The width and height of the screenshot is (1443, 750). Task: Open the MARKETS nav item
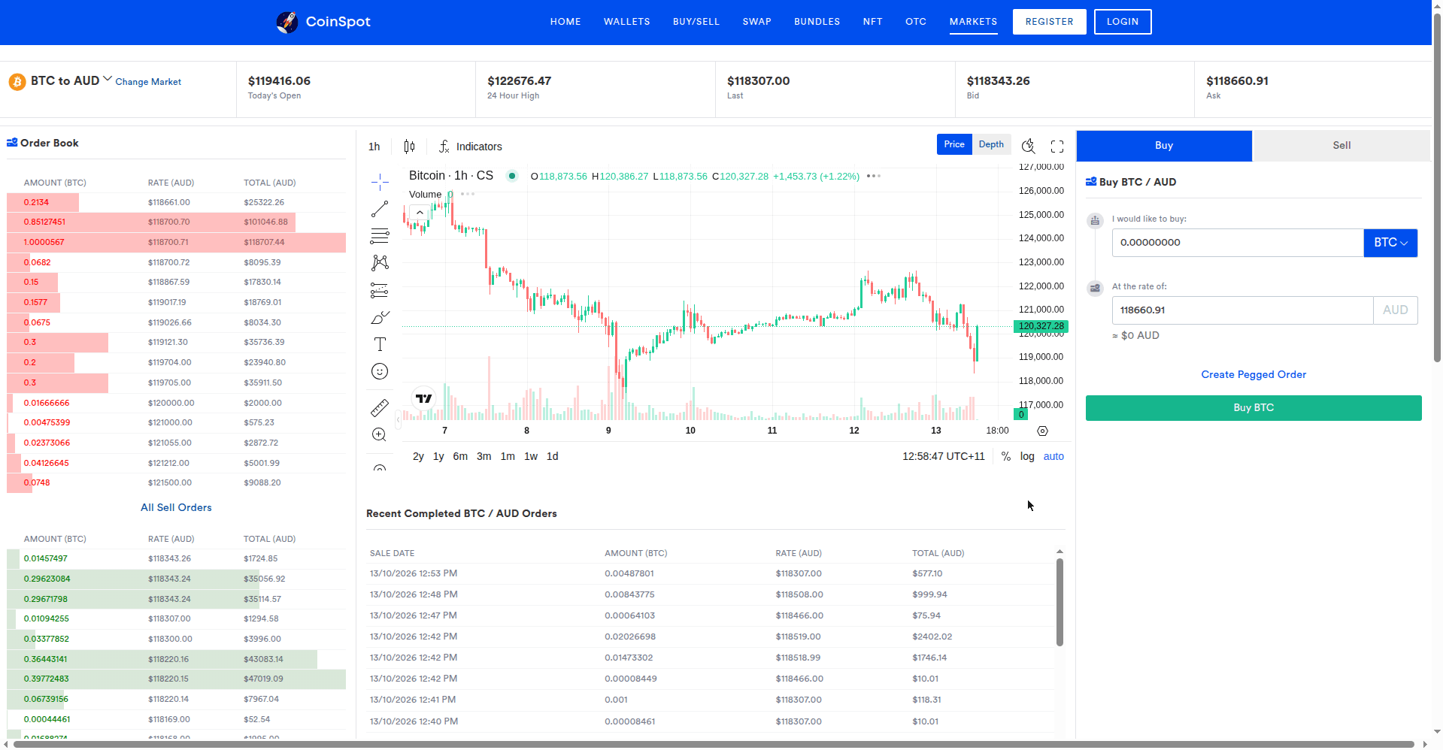point(973,22)
